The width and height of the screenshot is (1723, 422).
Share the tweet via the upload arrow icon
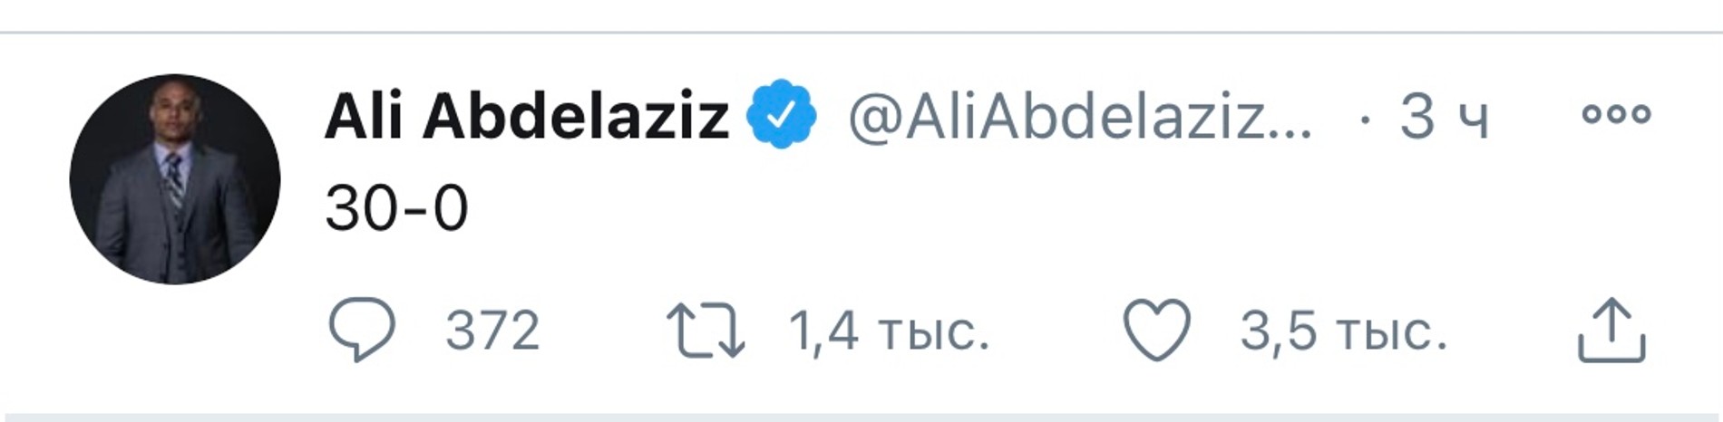click(x=1611, y=331)
